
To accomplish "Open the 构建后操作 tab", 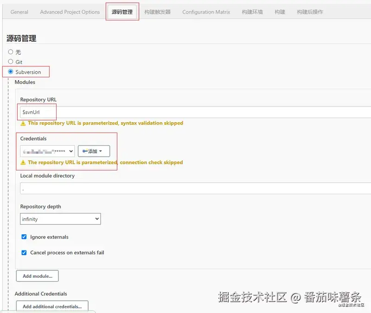I will [x=310, y=12].
